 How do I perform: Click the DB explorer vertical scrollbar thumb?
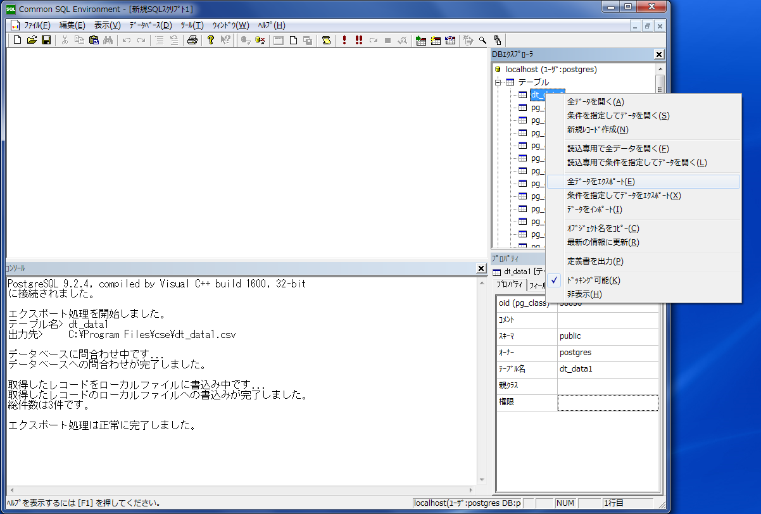(660, 84)
